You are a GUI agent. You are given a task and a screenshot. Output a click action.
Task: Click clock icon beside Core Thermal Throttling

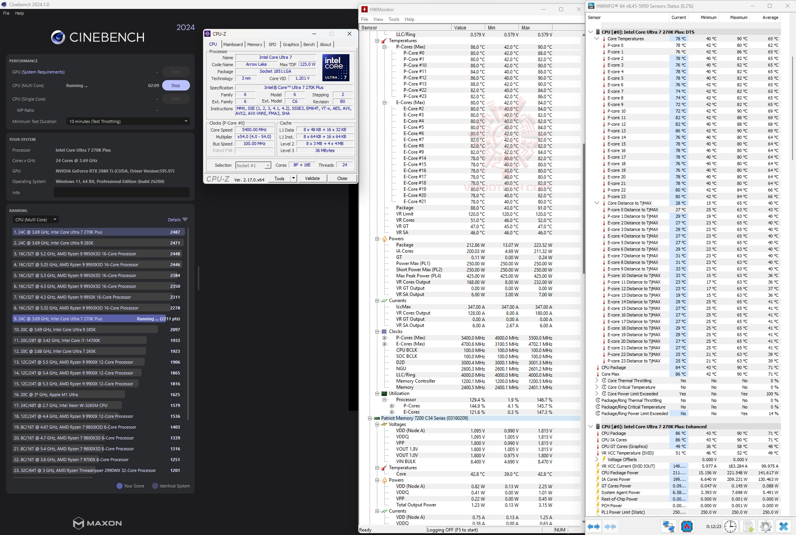[x=604, y=381]
